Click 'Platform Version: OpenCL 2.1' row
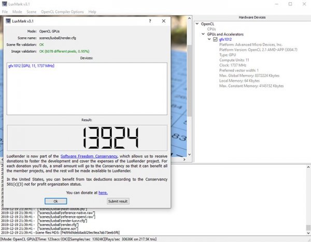Screen dimensions: 311x242 tap(258, 50)
